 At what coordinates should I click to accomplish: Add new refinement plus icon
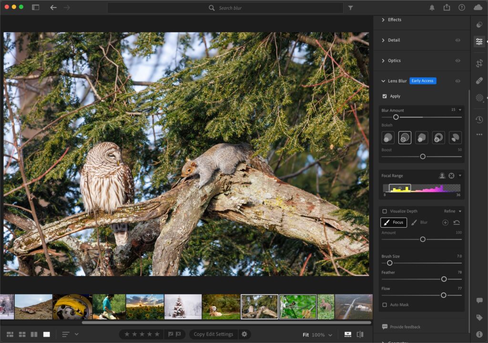446,222
